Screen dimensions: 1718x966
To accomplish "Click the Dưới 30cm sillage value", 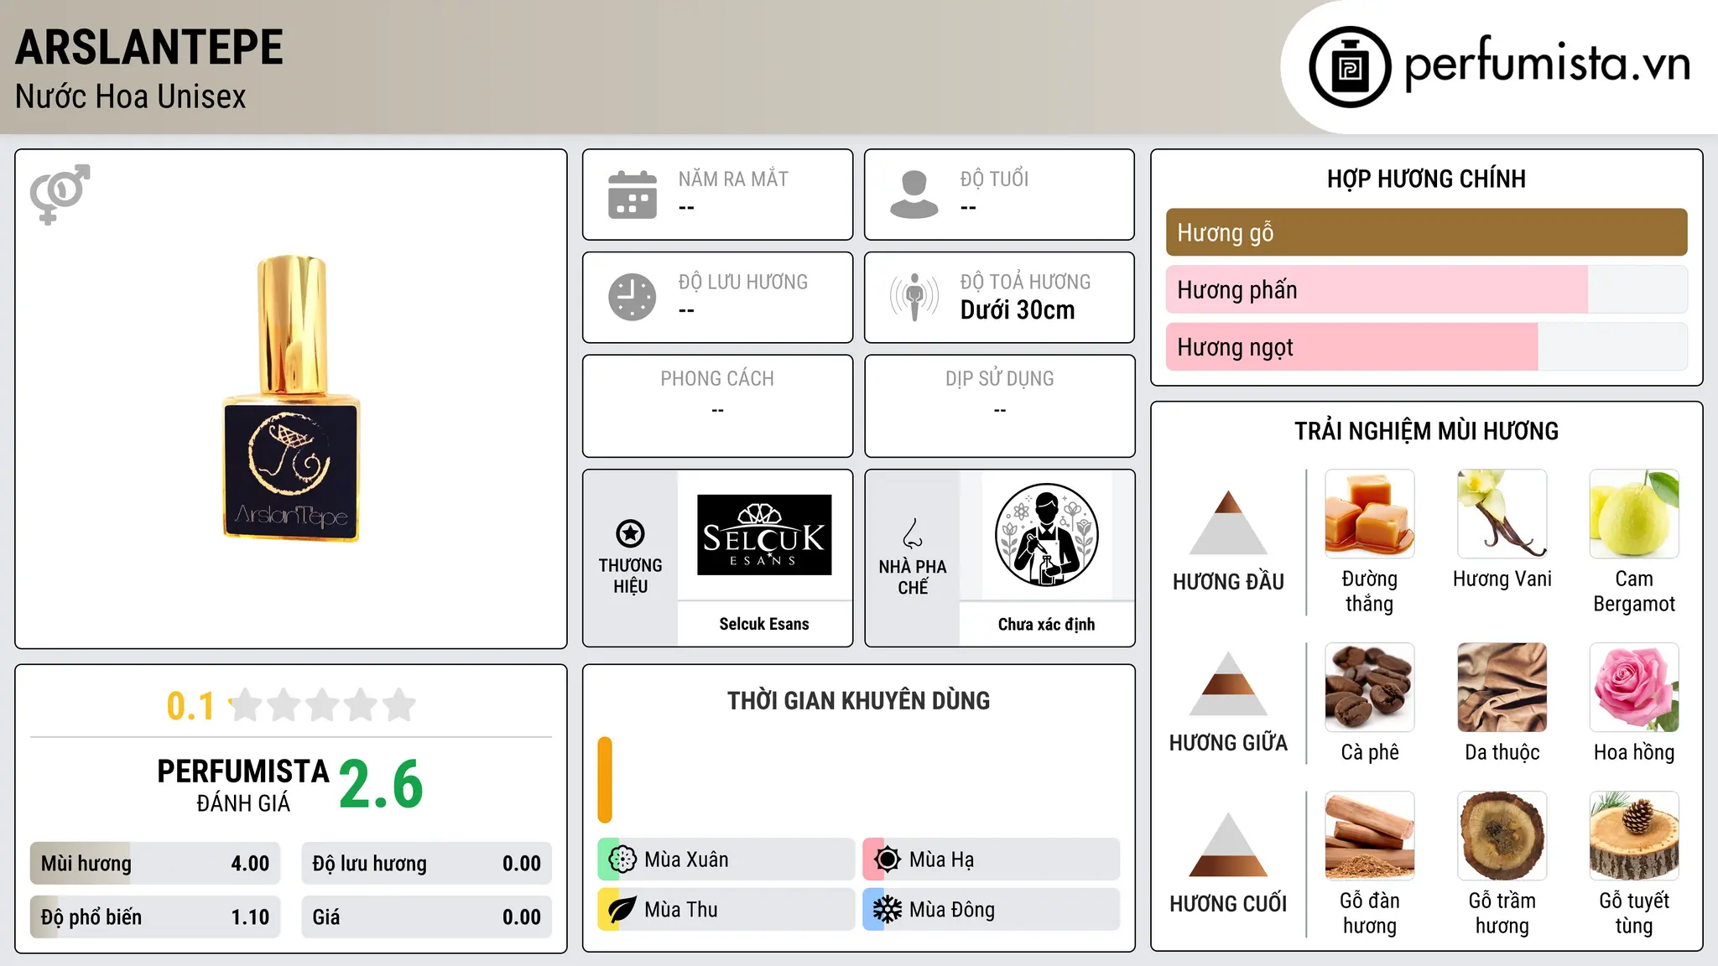I will [1018, 310].
